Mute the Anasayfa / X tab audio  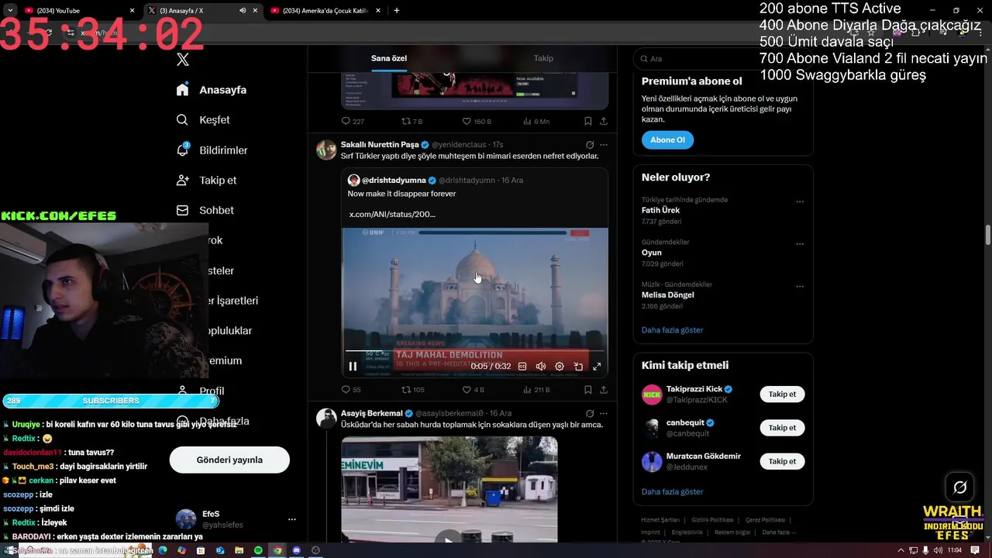[x=243, y=11]
